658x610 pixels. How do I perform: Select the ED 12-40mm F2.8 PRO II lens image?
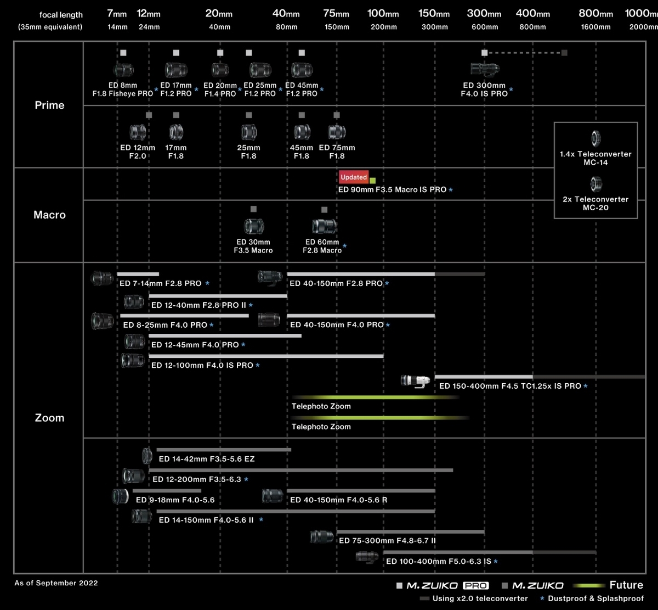pyautogui.click(x=134, y=301)
